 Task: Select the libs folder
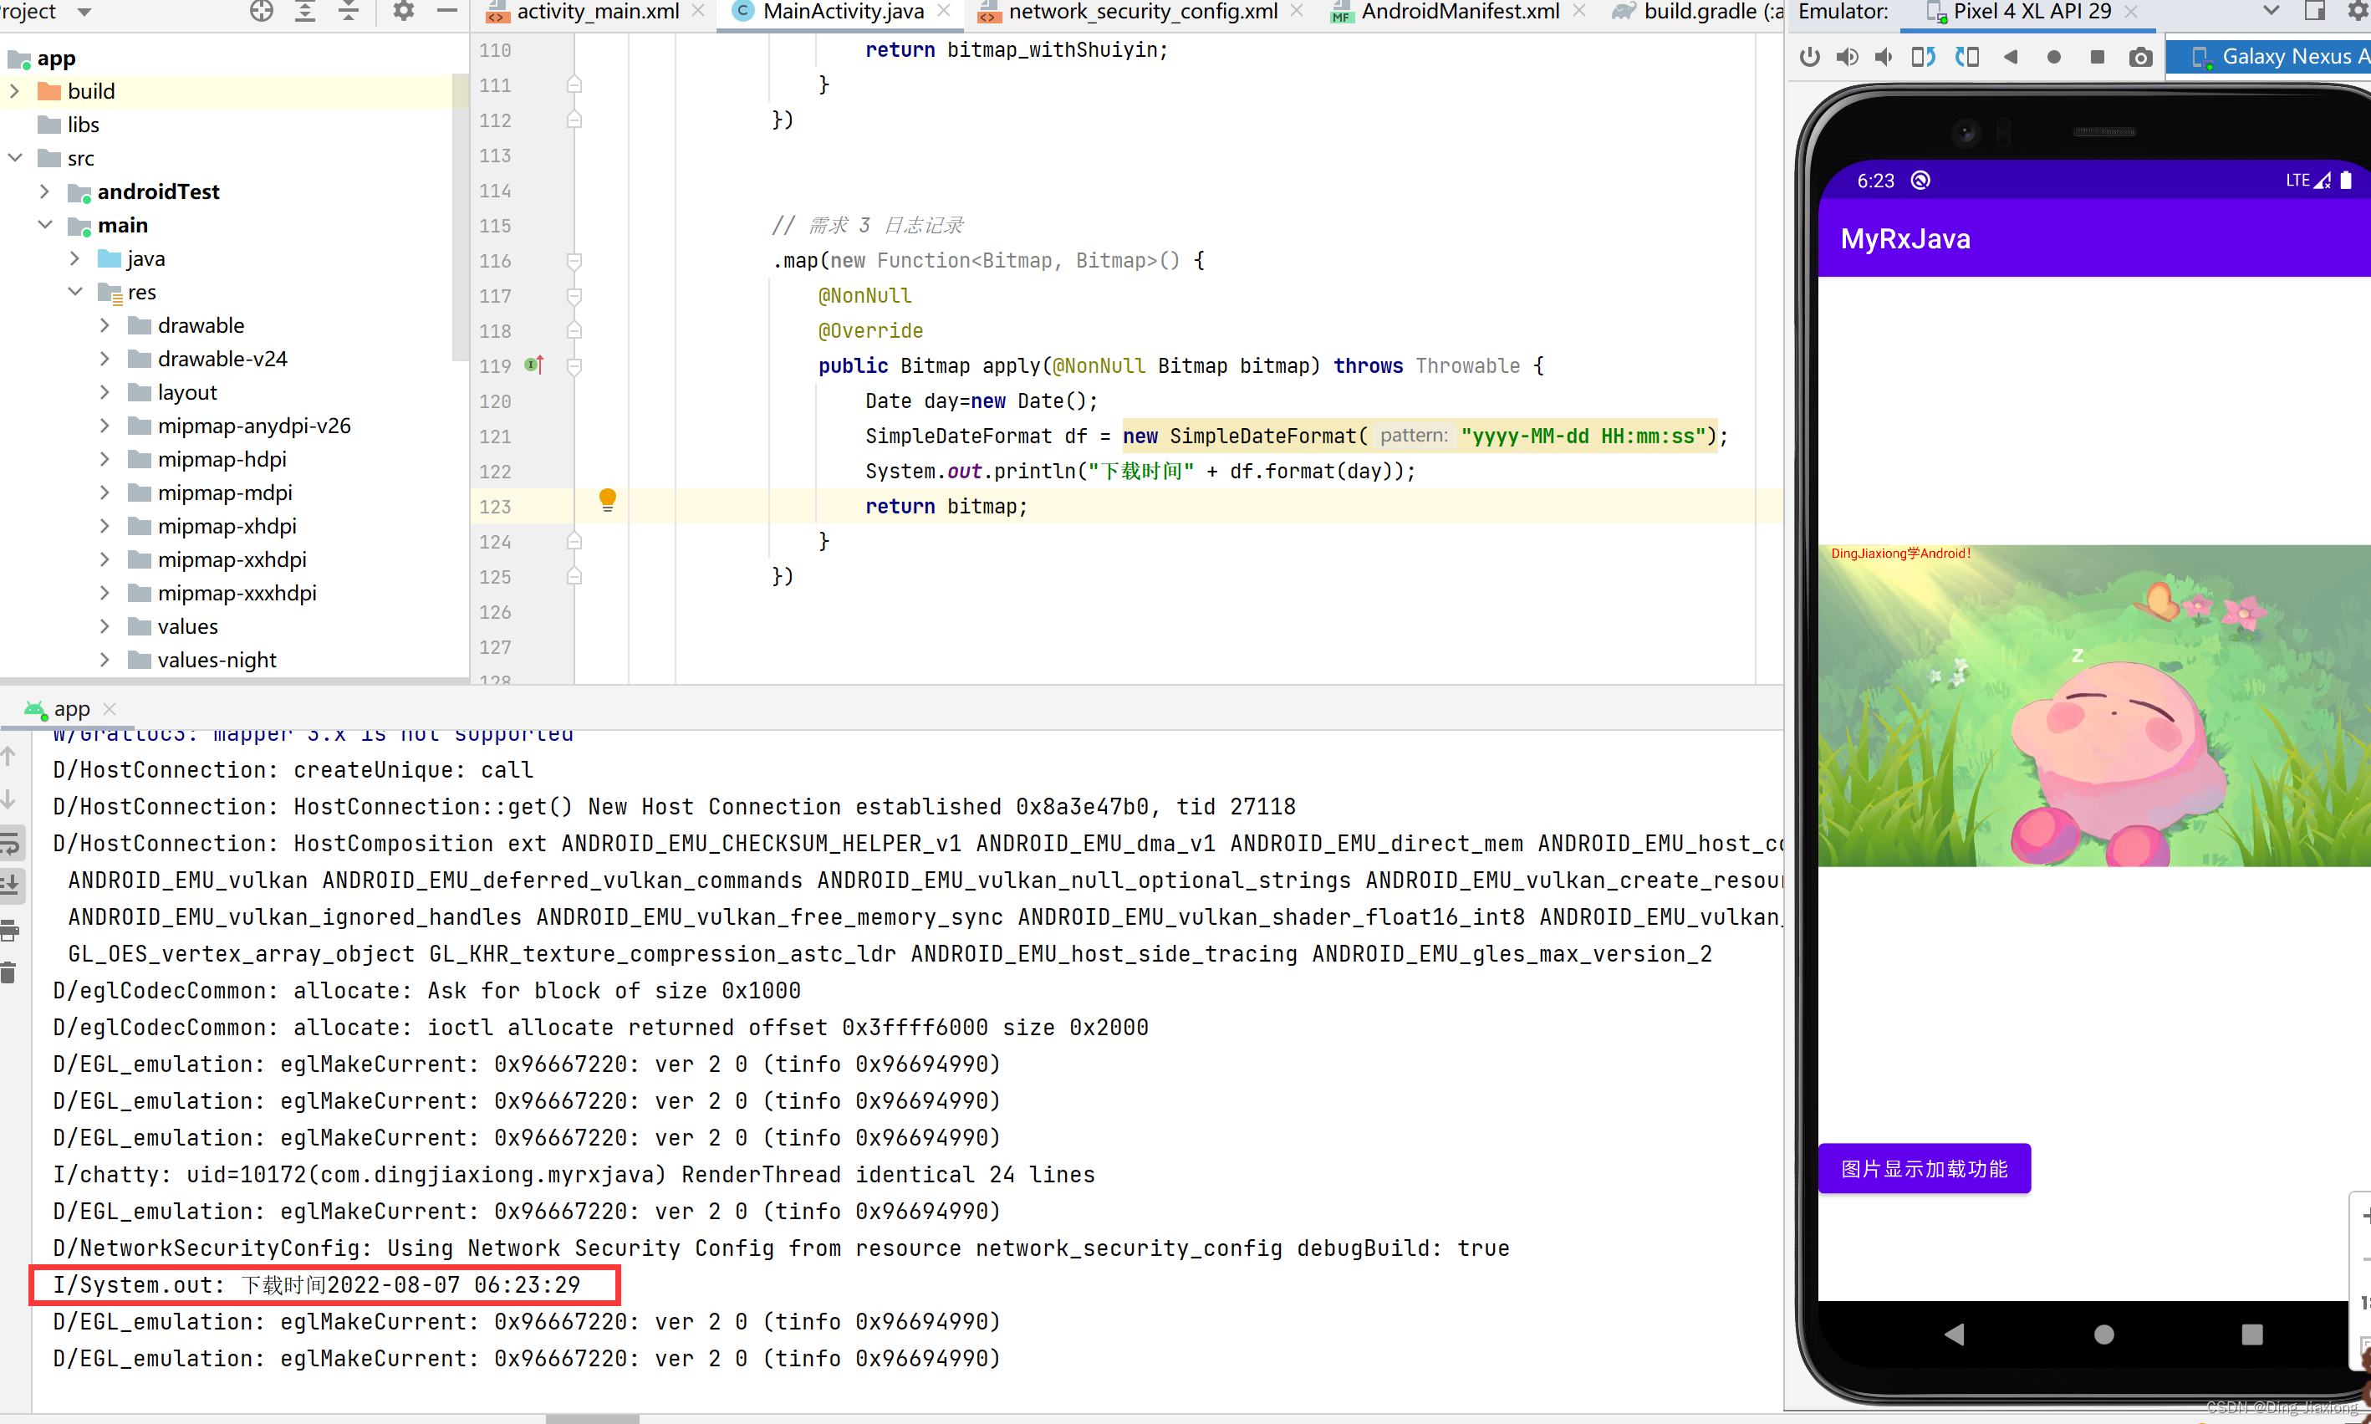(x=83, y=125)
